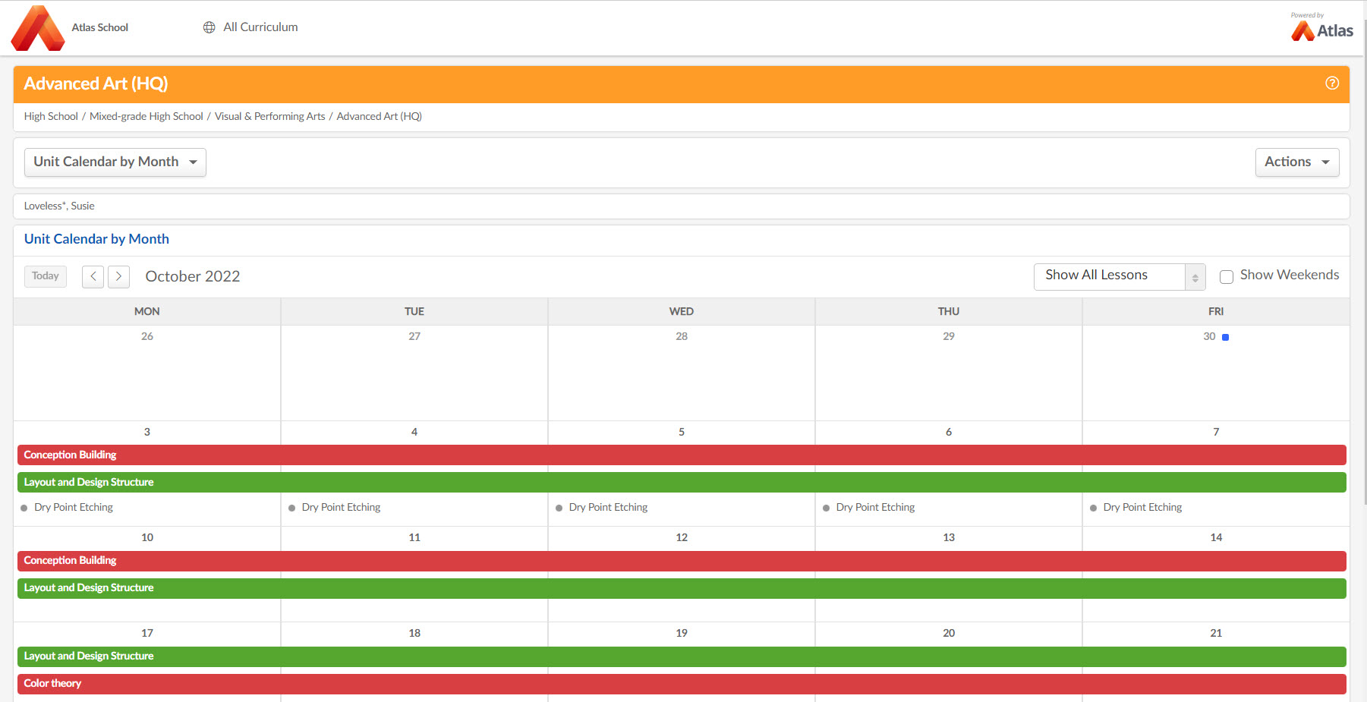This screenshot has height=702, width=1367.
Task: Select day number 28
Action: click(682, 336)
